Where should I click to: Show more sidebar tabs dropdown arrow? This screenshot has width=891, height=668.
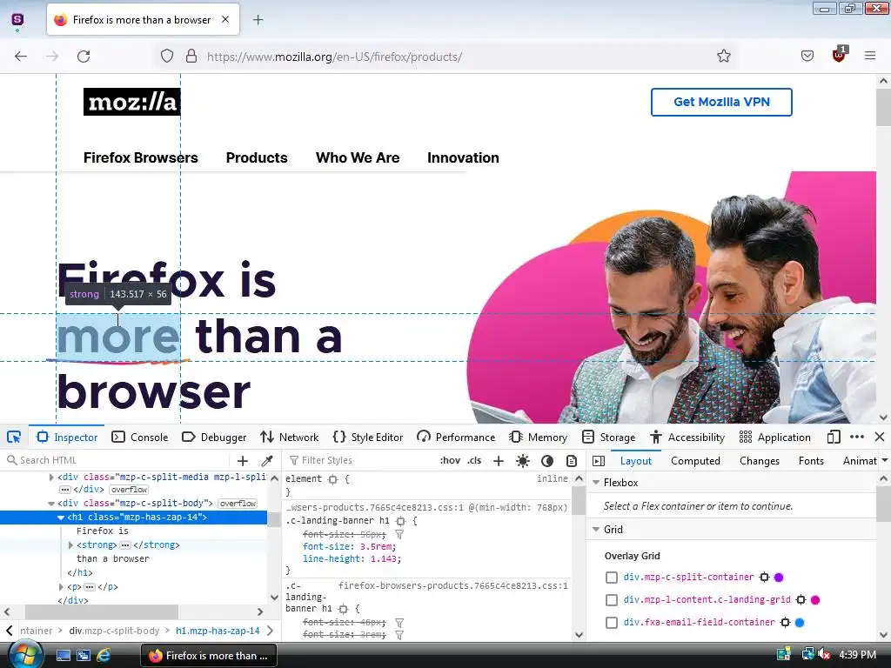click(x=884, y=461)
